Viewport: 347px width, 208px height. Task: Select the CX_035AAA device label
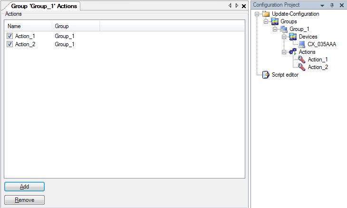point(322,44)
